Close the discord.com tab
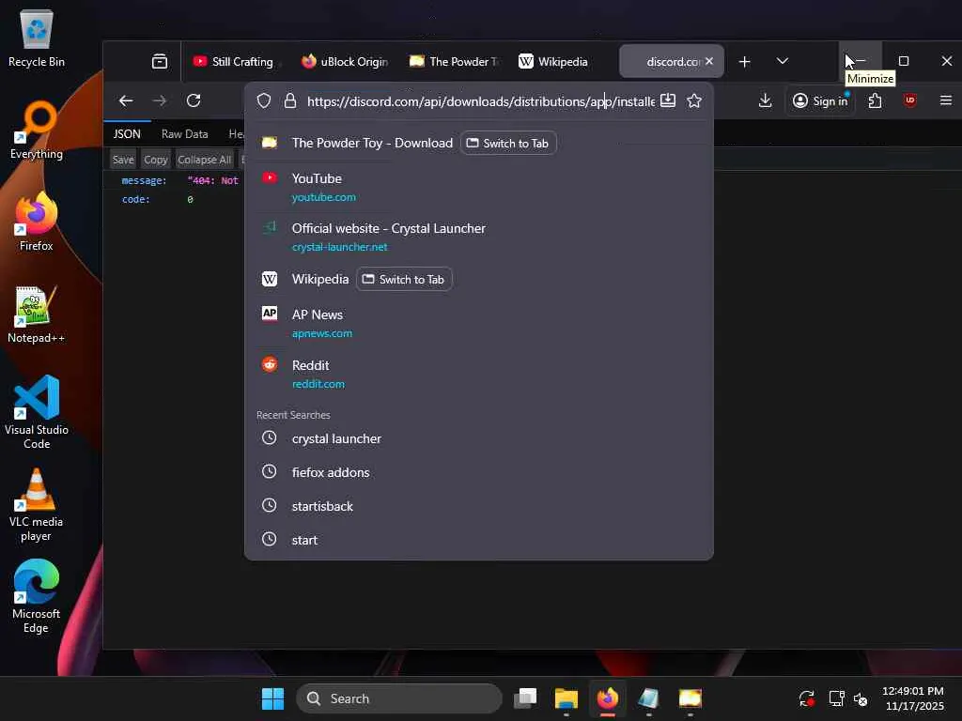The width and height of the screenshot is (962, 721). [709, 61]
